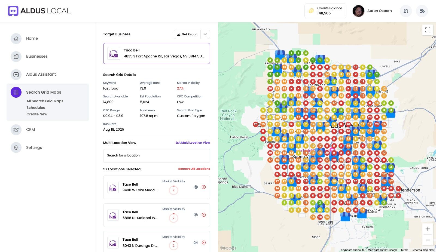Open the Businesses sidebar icon
Screen dimensions: 436x252
point(16,56)
